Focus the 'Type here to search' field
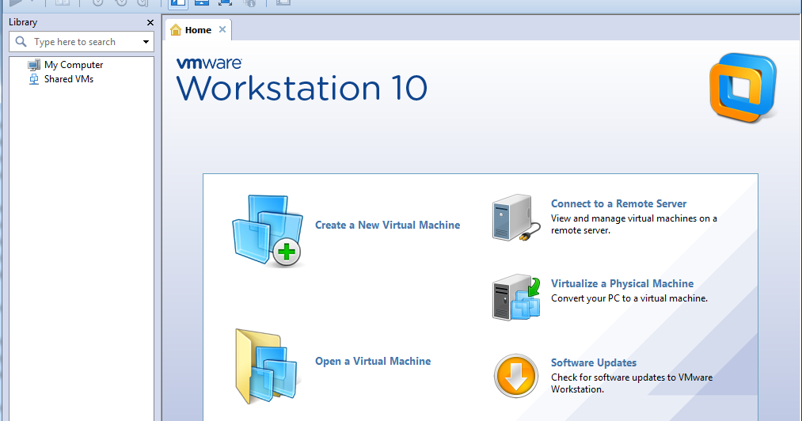Viewport: 802px width, 421px height. (x=82, y=42)
